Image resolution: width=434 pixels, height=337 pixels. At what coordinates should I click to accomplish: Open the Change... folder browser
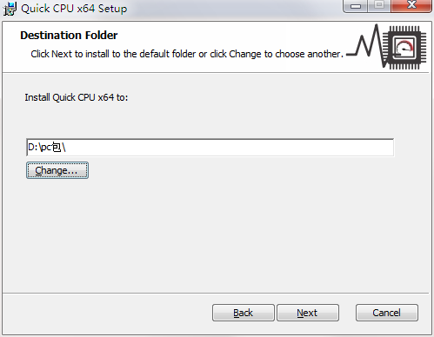click(x=57, y=170)
